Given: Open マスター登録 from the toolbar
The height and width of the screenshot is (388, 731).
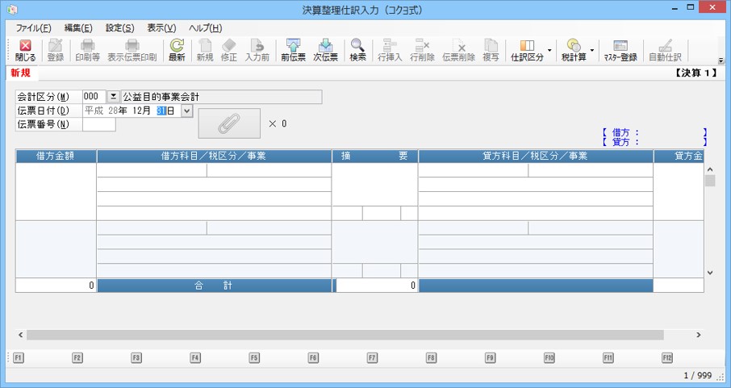Looking at the screenshot, I should (x=620, y=50).
